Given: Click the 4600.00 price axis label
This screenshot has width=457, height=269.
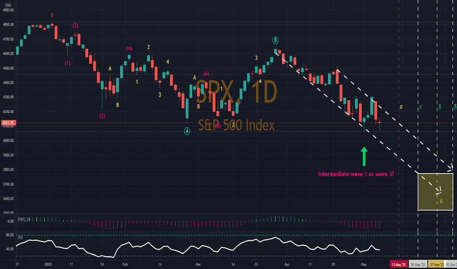Looking at the screenshot, I should click(x=8, y=53).
